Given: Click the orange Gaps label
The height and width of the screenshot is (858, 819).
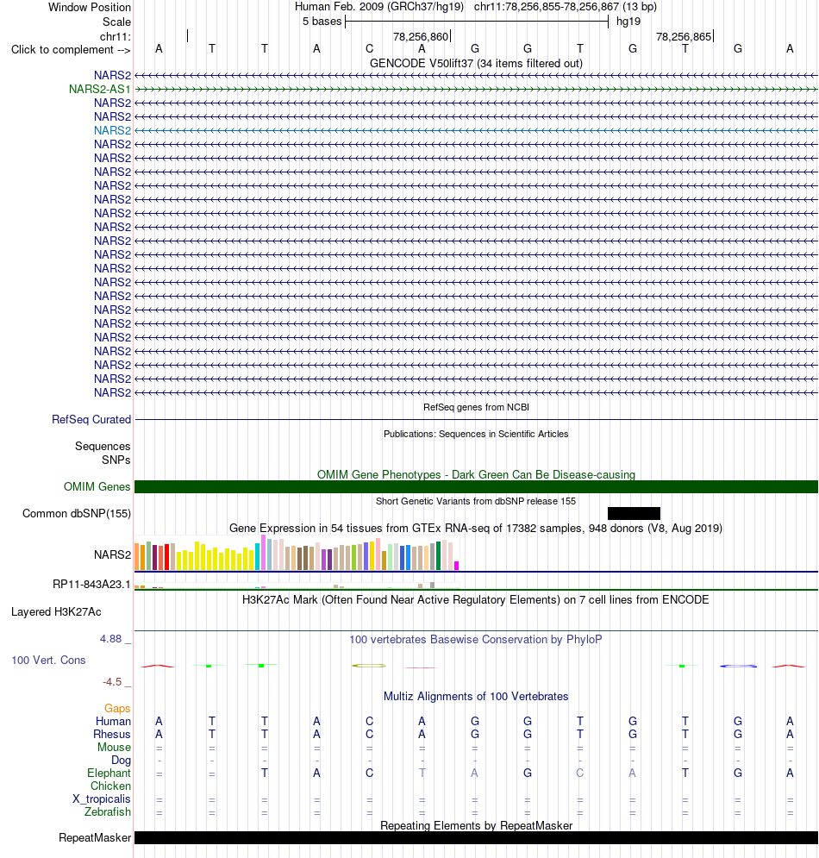Looking at the screenshot, I should 117,709.
